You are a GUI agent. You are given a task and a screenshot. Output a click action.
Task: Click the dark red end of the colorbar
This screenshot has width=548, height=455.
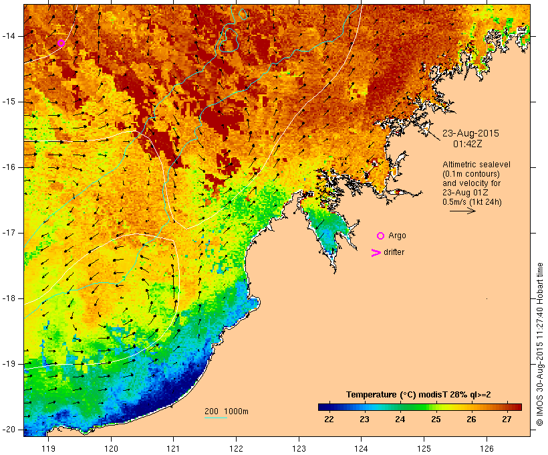click(x=517, y=407)
